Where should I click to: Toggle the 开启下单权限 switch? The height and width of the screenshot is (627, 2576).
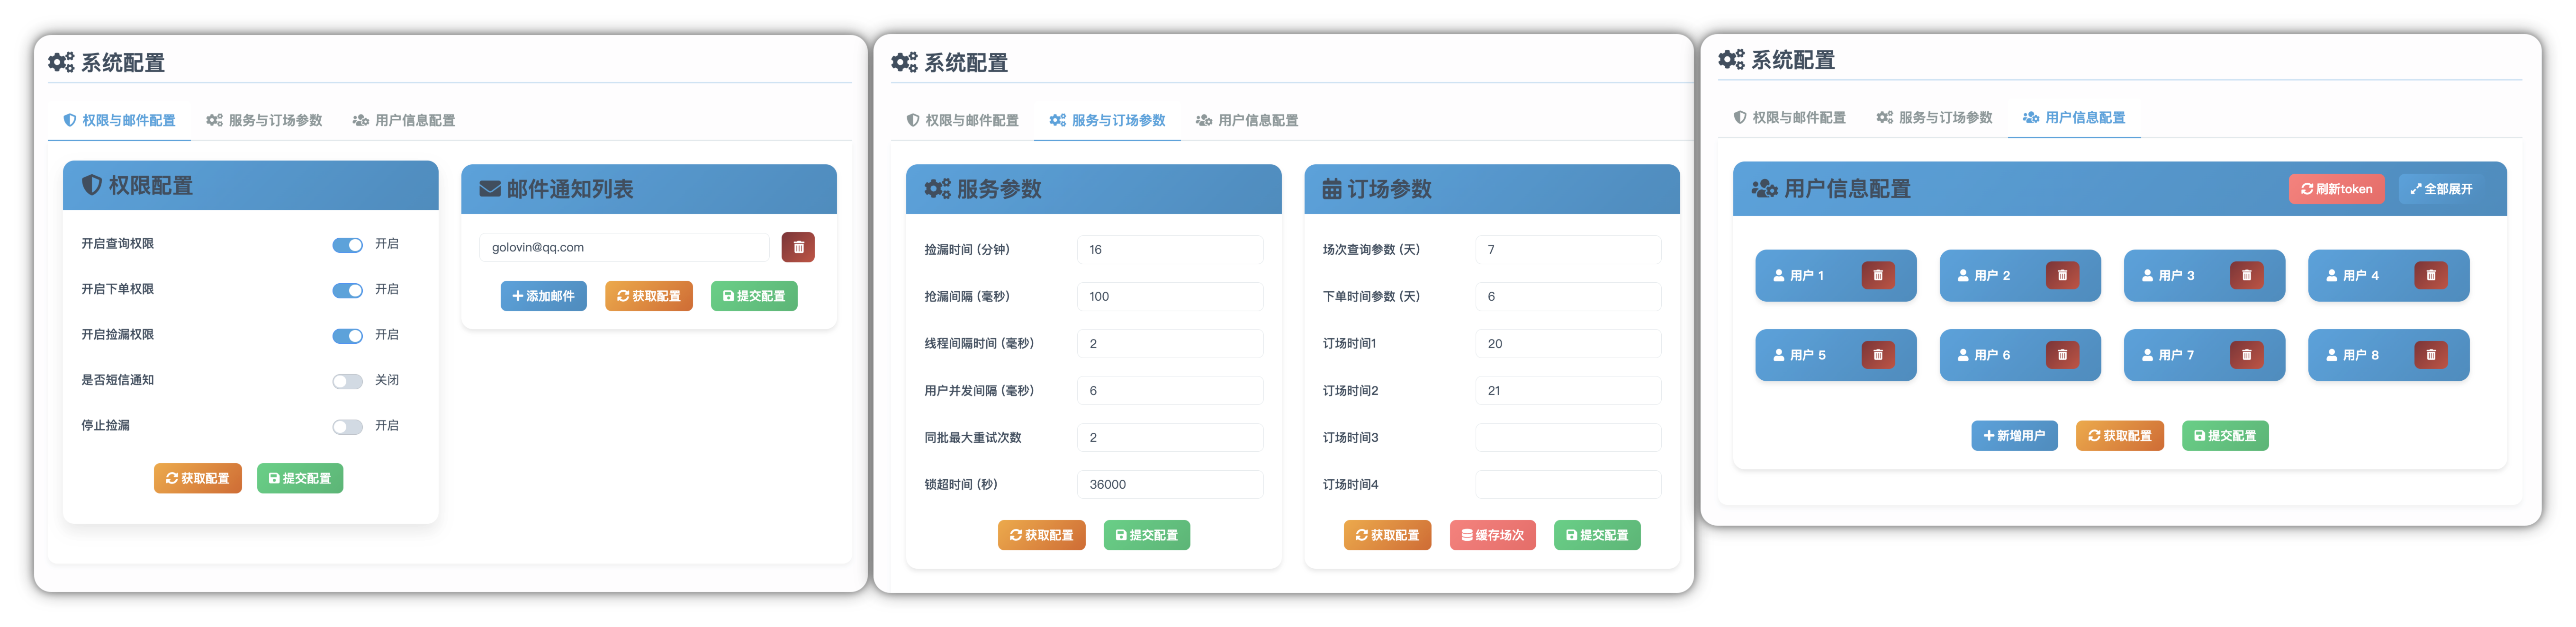(x=347, y=290)
